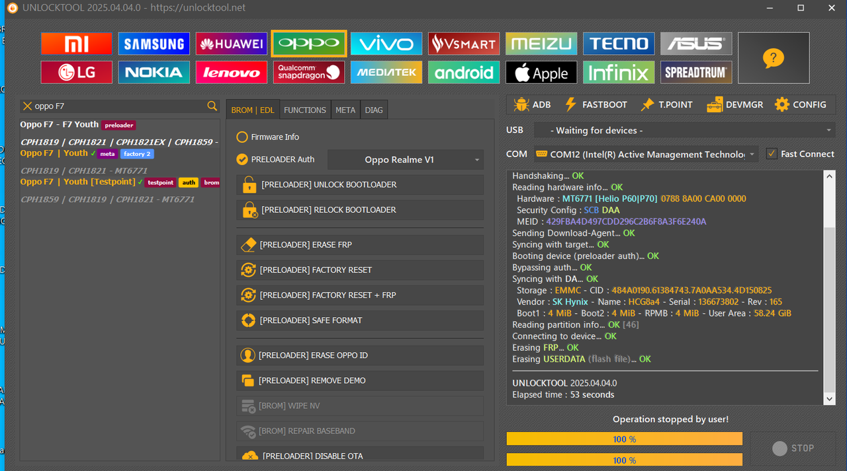Click PRELOADER ERASE FRP button
Image resolution: width=847 pixels, height=471 pixels.
pos(360,245)
